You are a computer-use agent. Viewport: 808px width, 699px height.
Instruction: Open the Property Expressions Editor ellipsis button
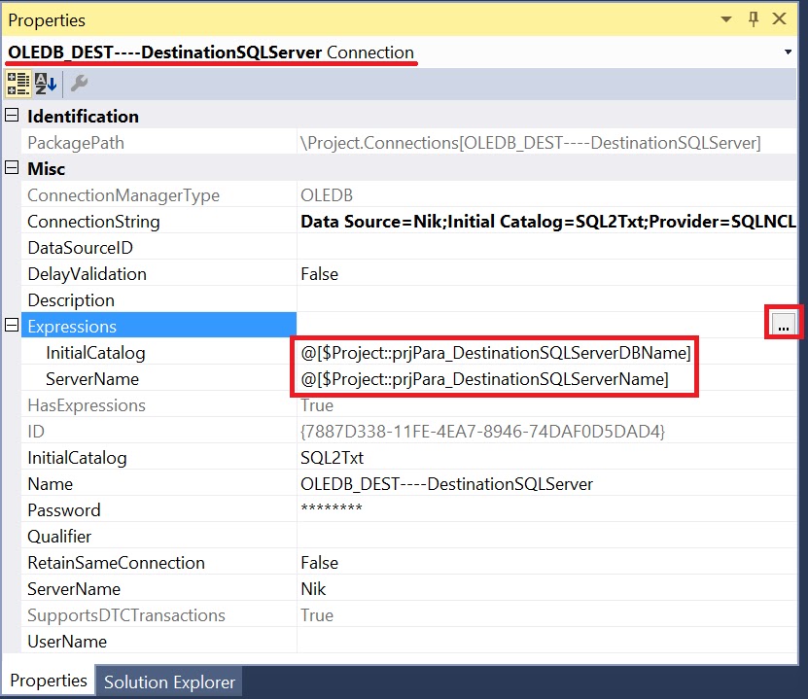(x=783, y=324)
